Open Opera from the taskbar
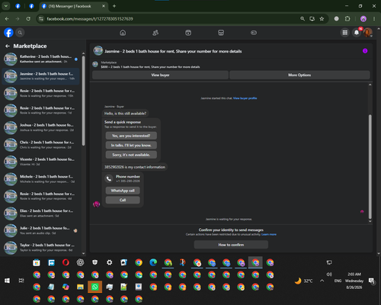Image resolution: width=381 pixels, height=305 pixels. click(66, 262)
